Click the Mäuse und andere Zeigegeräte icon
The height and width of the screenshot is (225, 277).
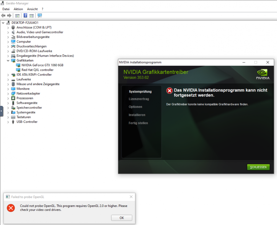click(13, 84)
